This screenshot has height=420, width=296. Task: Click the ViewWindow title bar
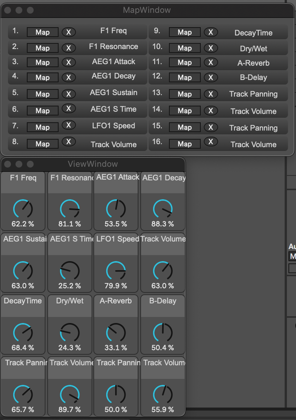(x=93, y=164)
